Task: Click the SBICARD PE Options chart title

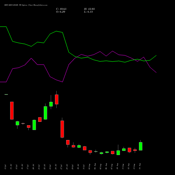Action: point(26,5)
